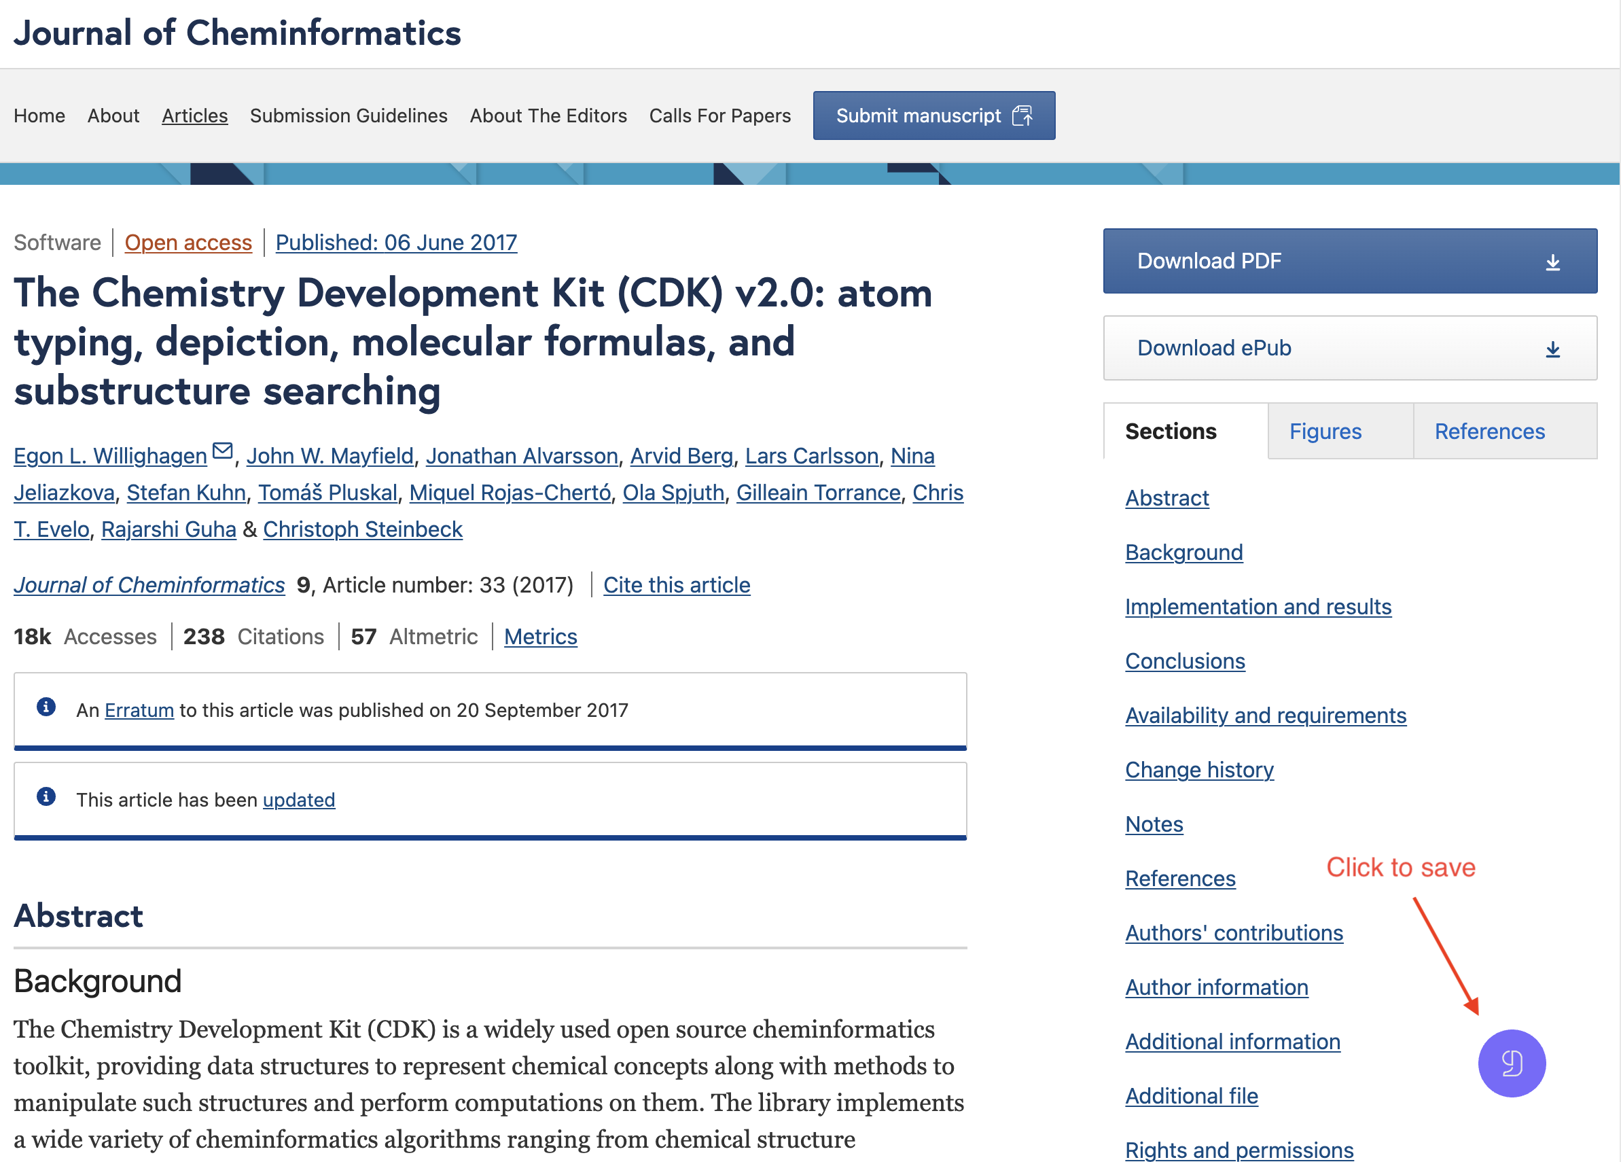Select the Sections tab

(1170, 432)
